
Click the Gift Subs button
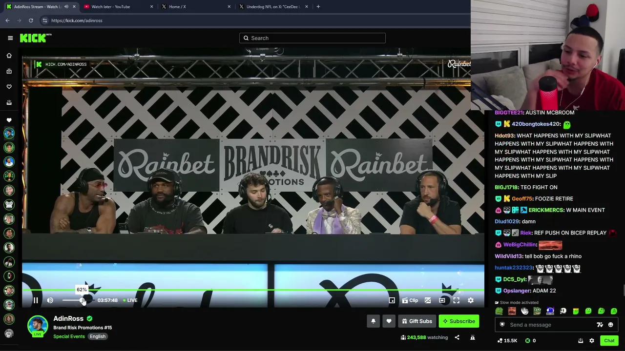pos(417,321)
